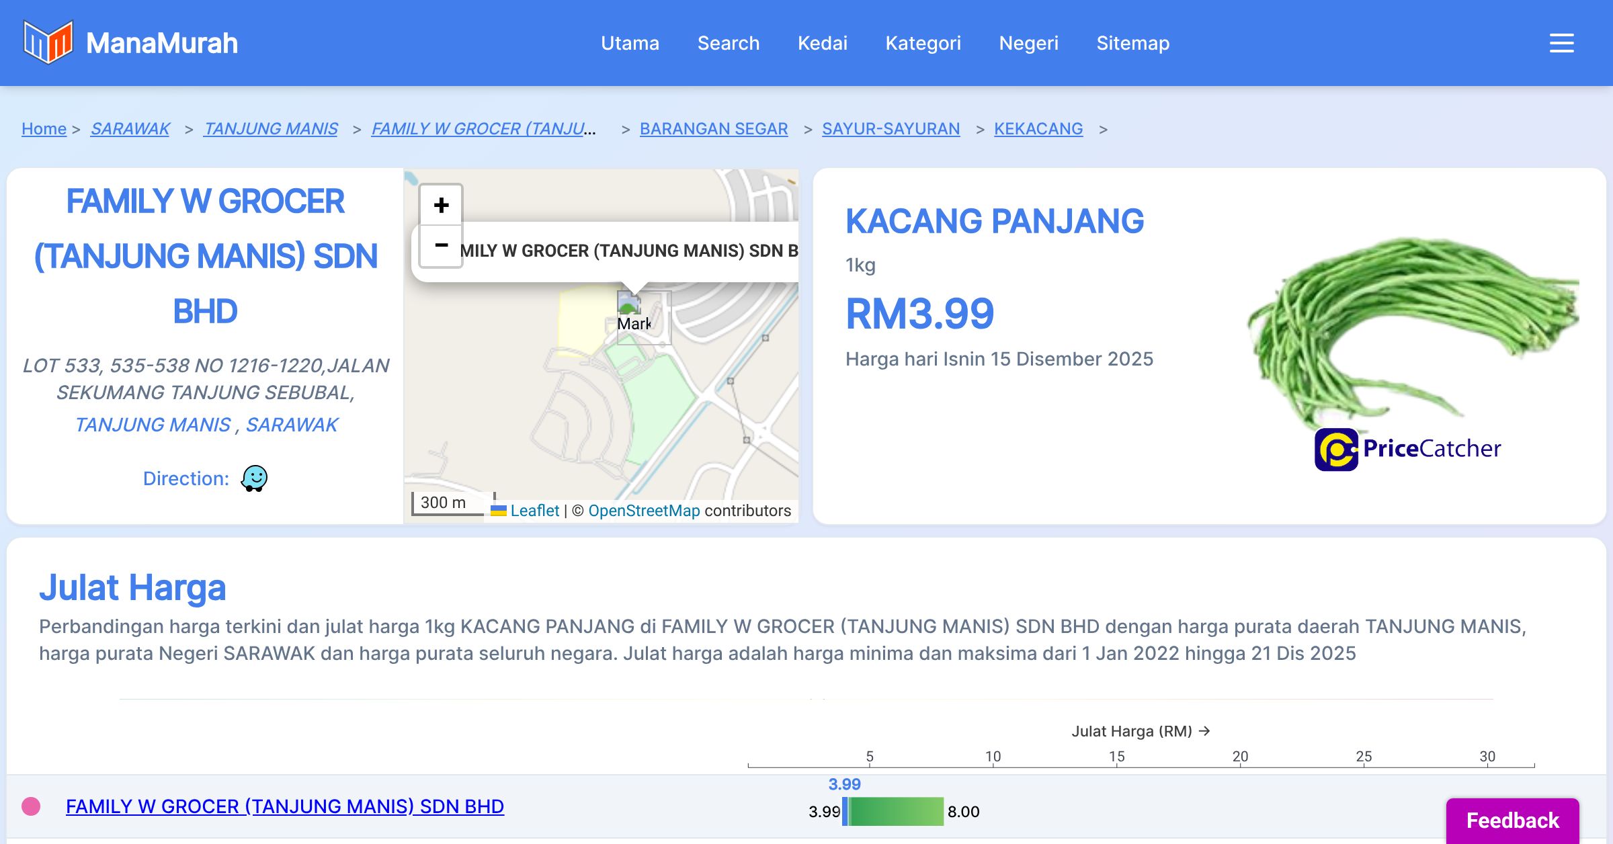This screenshot has width=1613, height=844.
Task: Click the PriceCatcher logo
Action: click(1407, 449)
